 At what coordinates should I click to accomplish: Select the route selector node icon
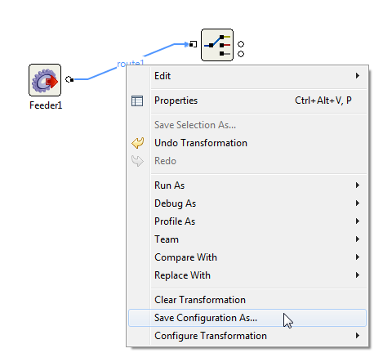pyautogui.click(x=217, y=45)
